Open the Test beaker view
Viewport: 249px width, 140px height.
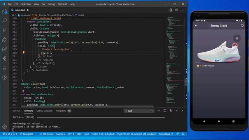[5, 68]
